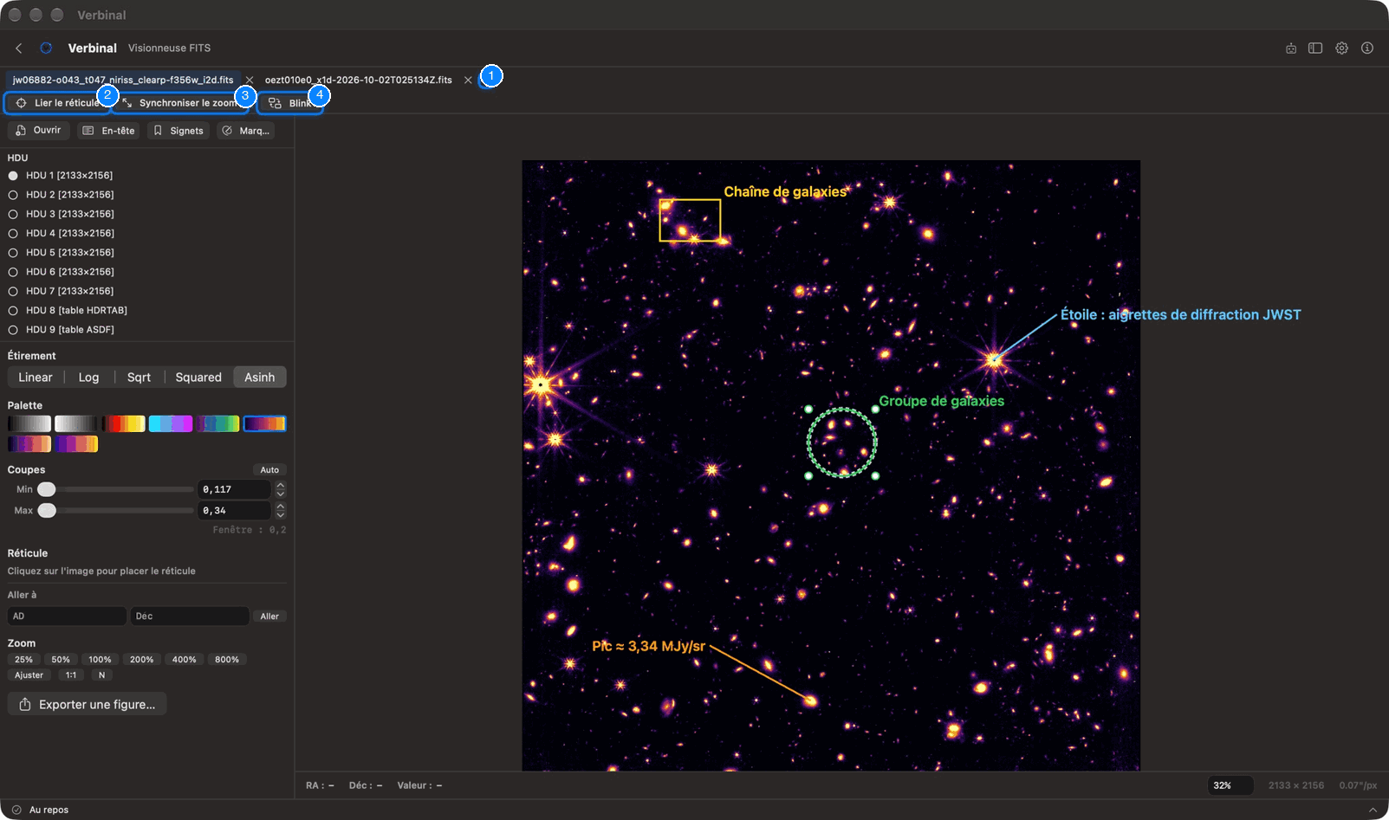This screenshot has width=1389, height=820.
Task: Increase the Min cut value with the stepper
Action: click(x=280, y=486)
